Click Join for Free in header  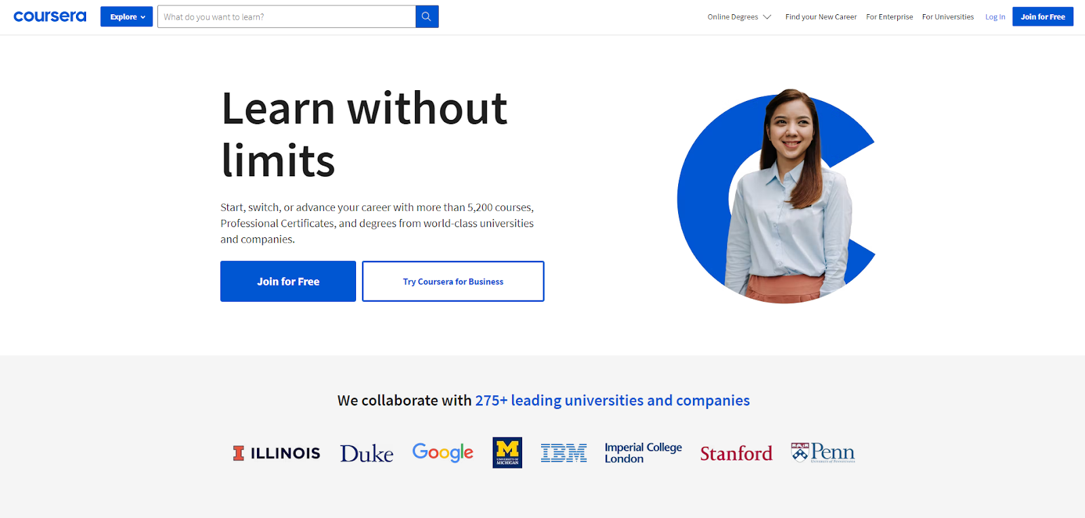(1042, 16)
